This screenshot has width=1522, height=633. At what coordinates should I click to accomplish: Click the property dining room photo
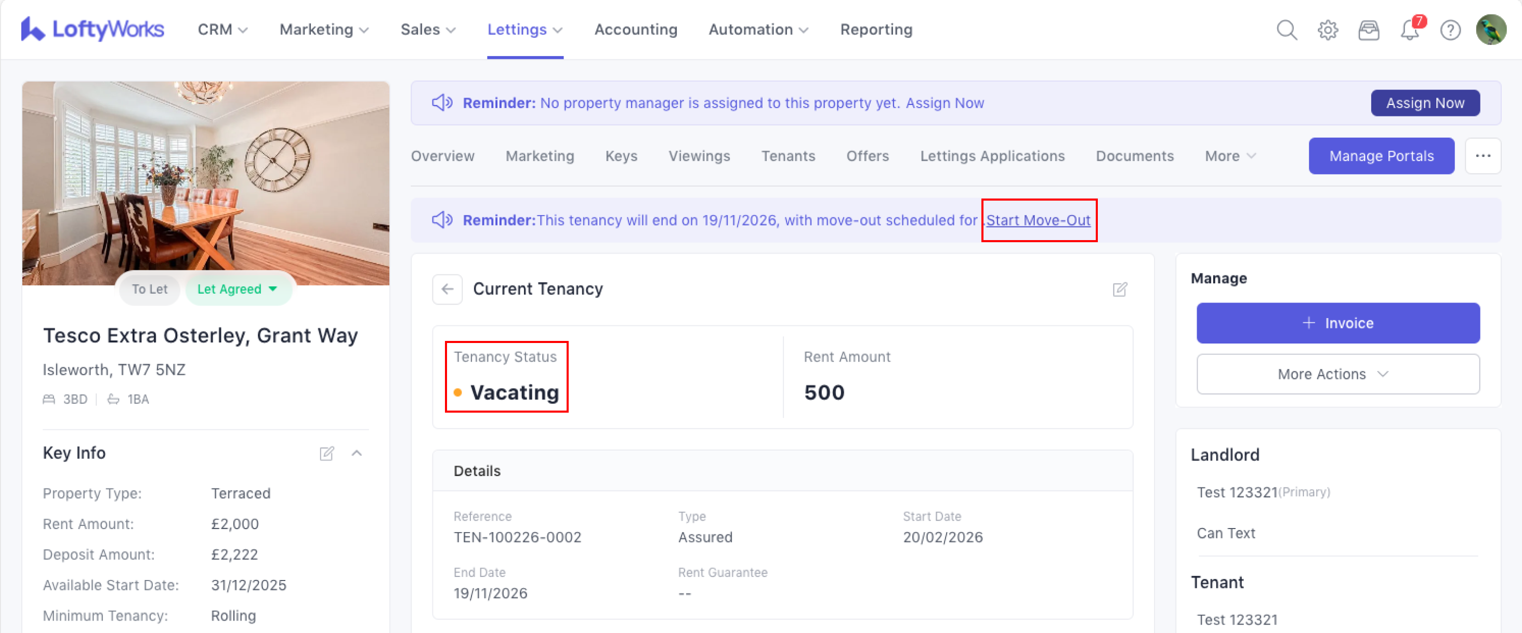(x=206, y=177)
